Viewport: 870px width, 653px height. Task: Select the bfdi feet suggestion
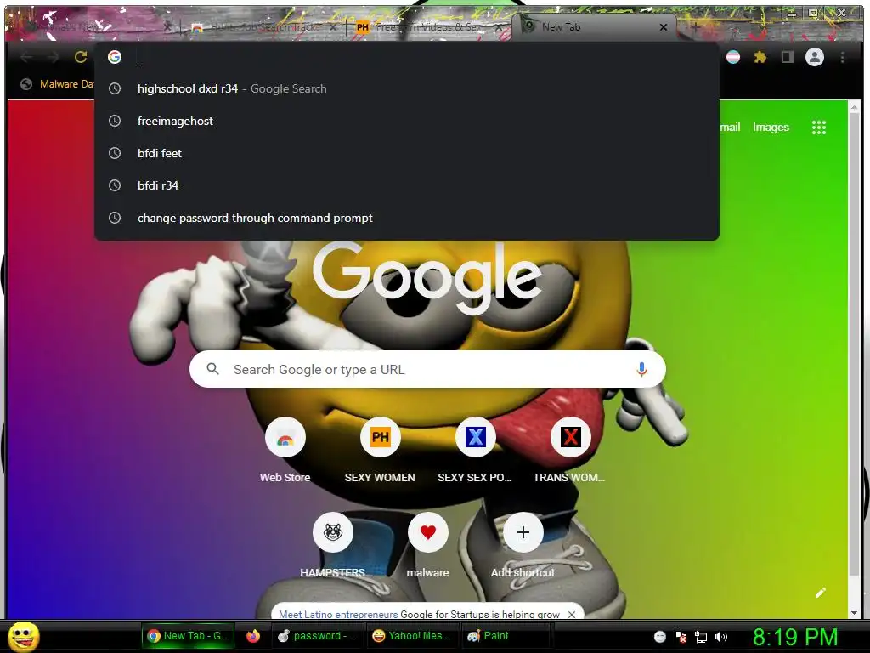click(407, 153)
